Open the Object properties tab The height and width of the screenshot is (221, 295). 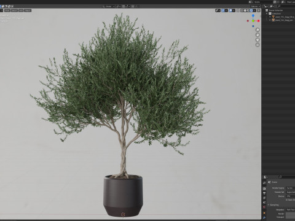[264, 213]
